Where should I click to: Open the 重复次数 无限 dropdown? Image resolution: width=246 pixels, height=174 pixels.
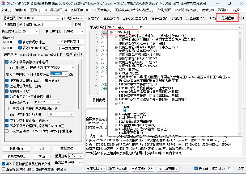pos(80,163)
